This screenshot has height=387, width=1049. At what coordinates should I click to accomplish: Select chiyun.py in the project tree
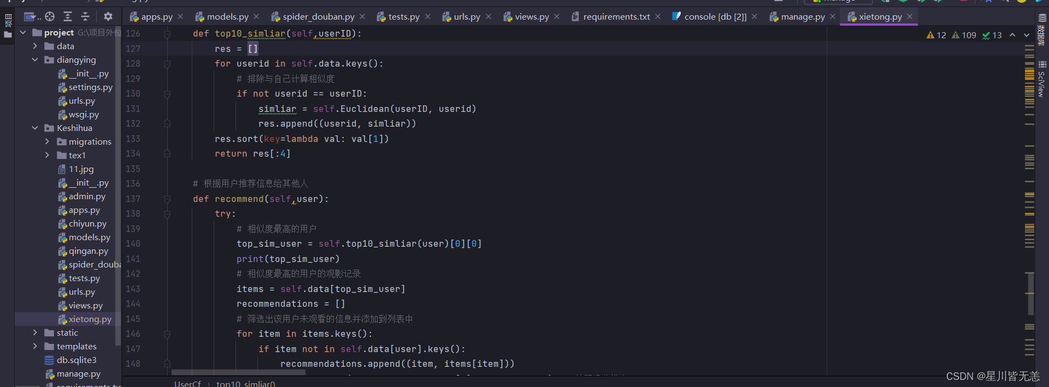87,224
